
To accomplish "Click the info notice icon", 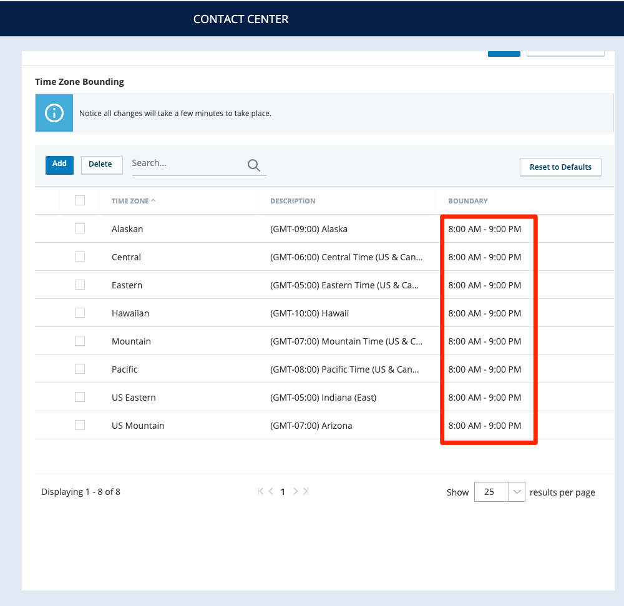I will pyautogui.click(x=54, y=113).
